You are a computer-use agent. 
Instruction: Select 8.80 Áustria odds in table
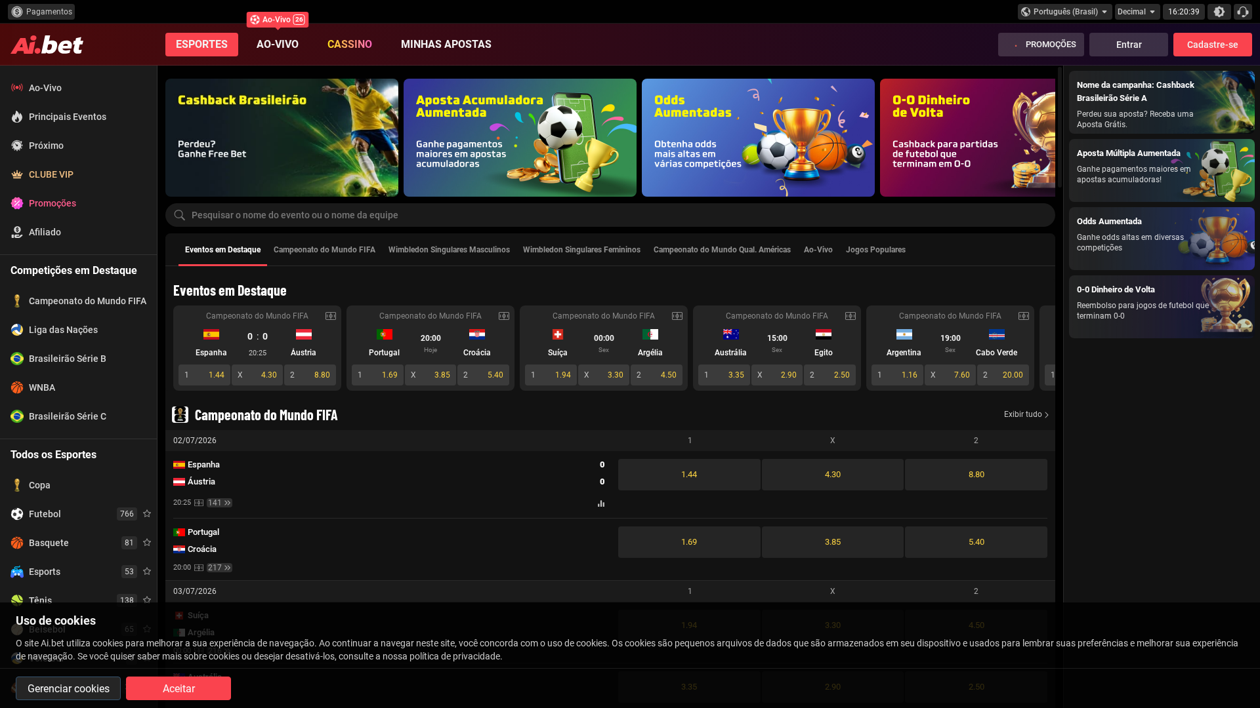pyautogui.click(x=976, y=475)
